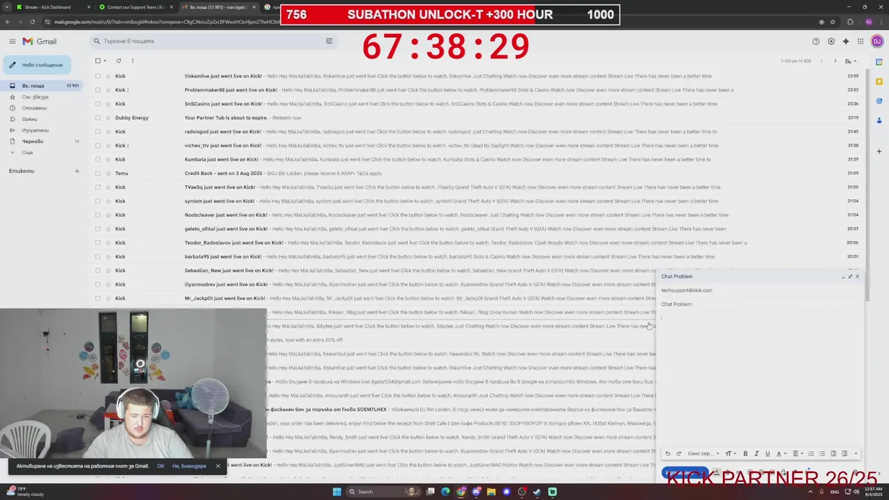Open Gmail support help icon
This screenshot has height=500, width=889.
[x=816, y=42]
